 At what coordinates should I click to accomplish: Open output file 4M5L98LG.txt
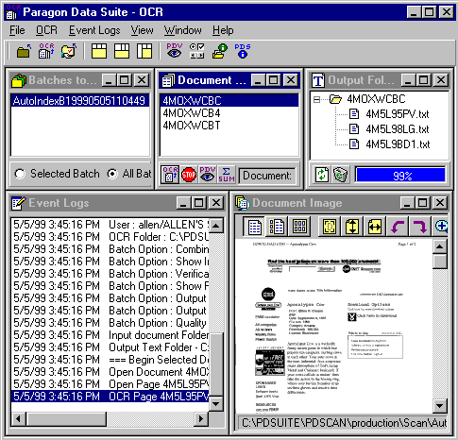tap(398, 129)
